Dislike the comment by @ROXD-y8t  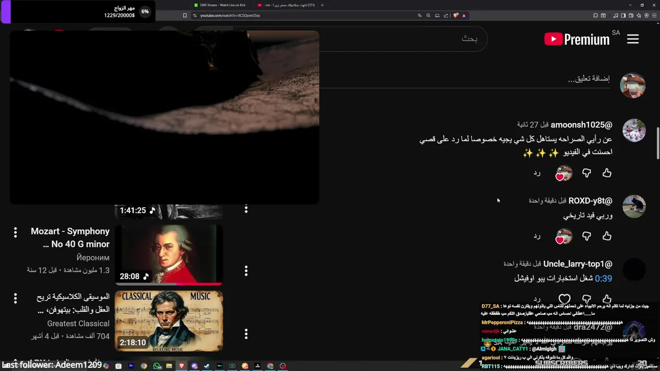coord(586,236)
